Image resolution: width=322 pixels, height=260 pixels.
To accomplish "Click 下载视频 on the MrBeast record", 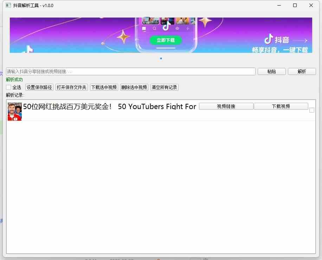I will 281,106.
